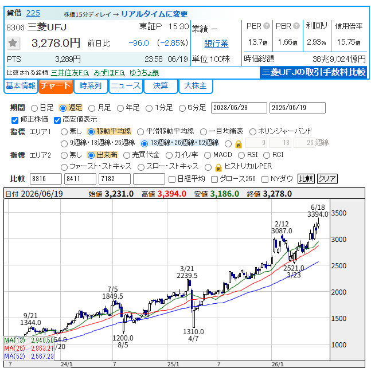Click リアルタイムに変更 link
371x368 pixels.
pos(154,14)
